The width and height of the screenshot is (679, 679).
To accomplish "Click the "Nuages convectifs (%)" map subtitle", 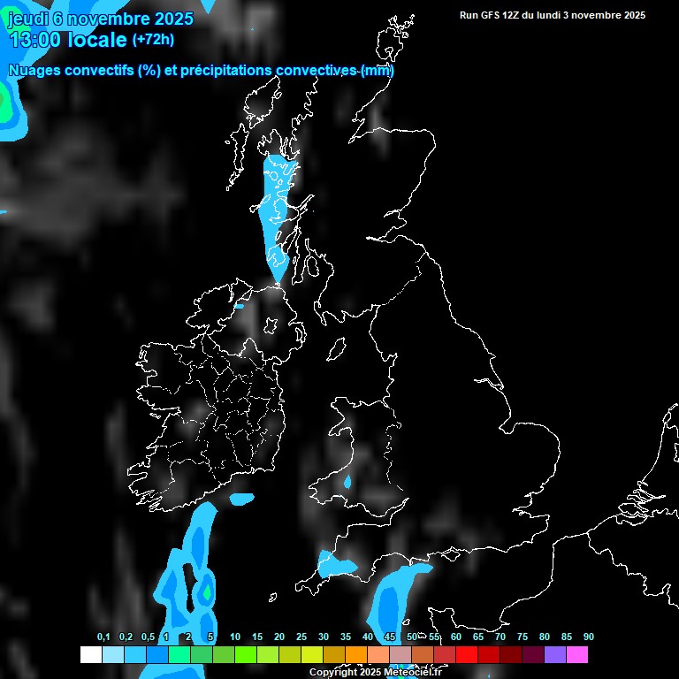I will coord(85,70).
